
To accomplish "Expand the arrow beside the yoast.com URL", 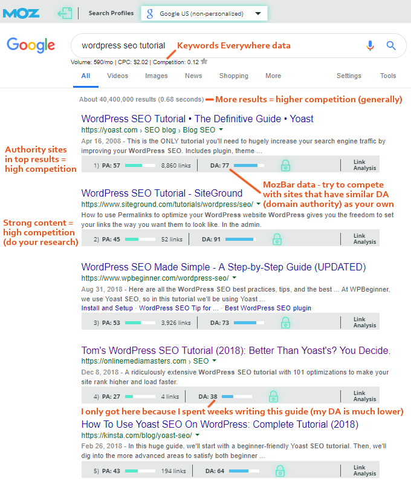I will tap(221, 129).
